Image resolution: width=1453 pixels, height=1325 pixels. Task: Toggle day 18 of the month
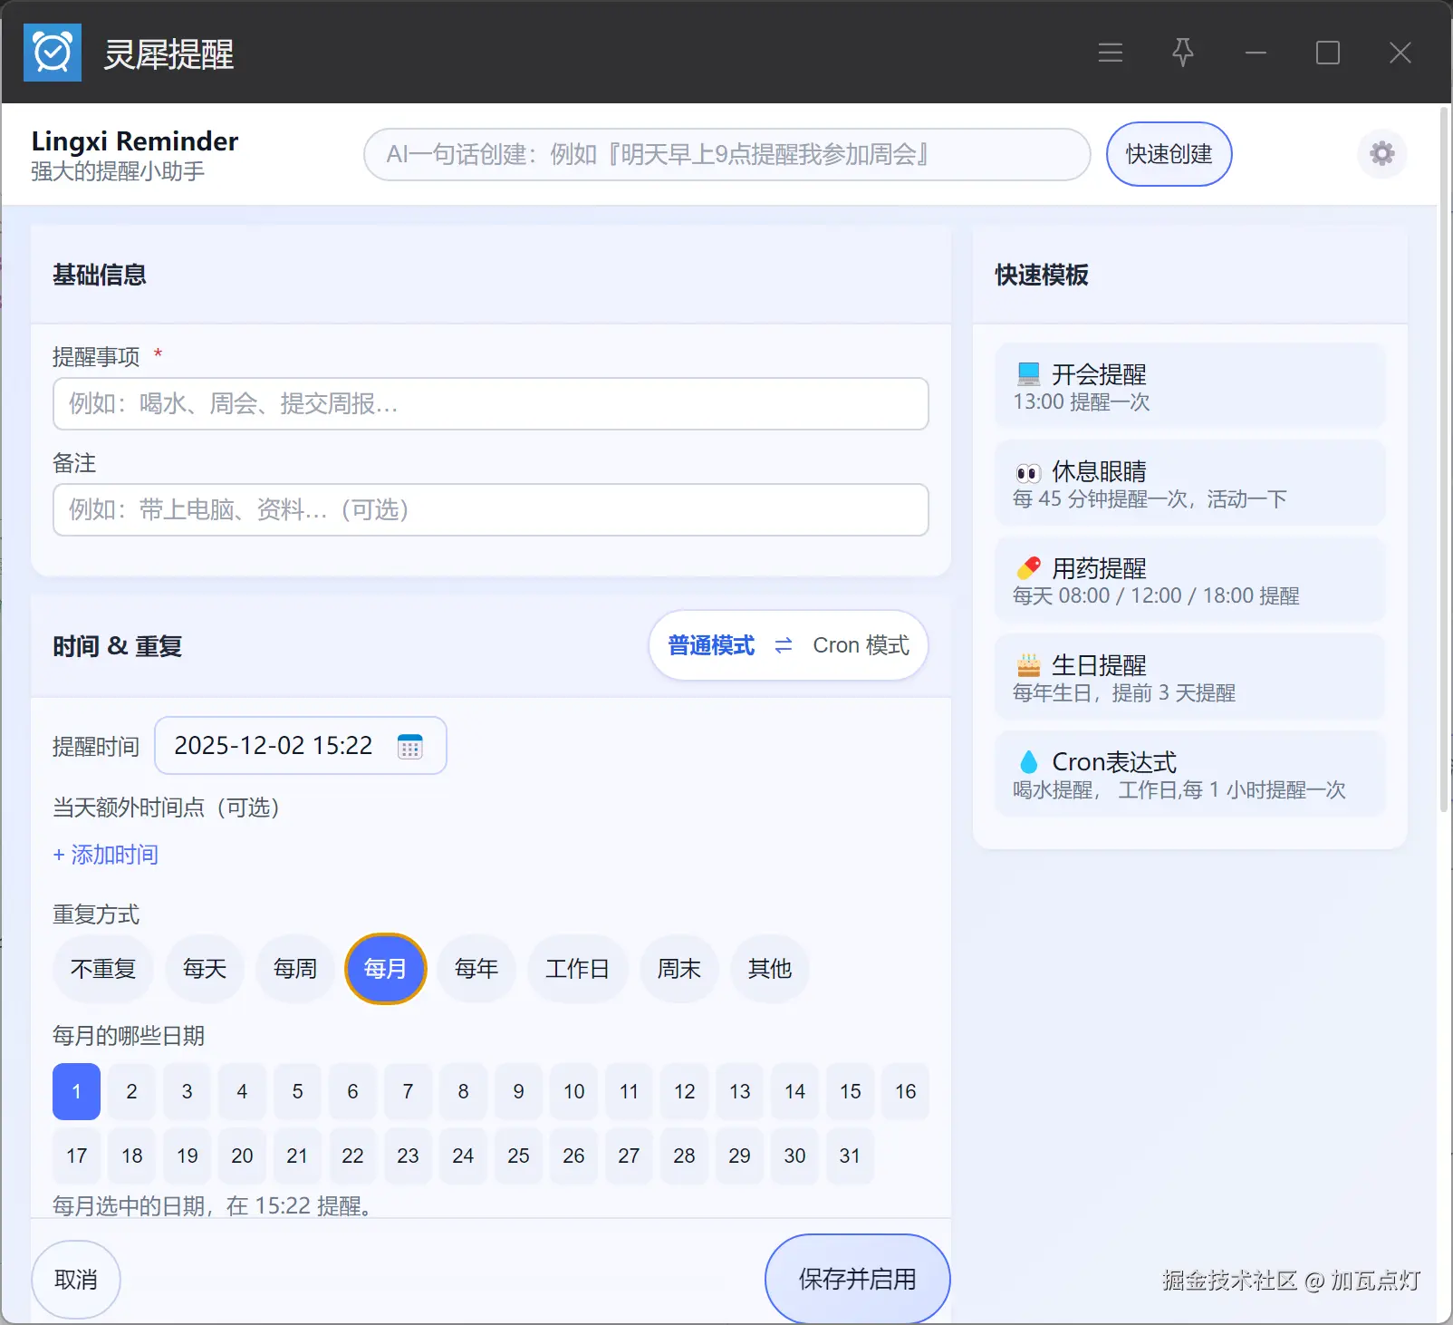tap(131, 1156)
